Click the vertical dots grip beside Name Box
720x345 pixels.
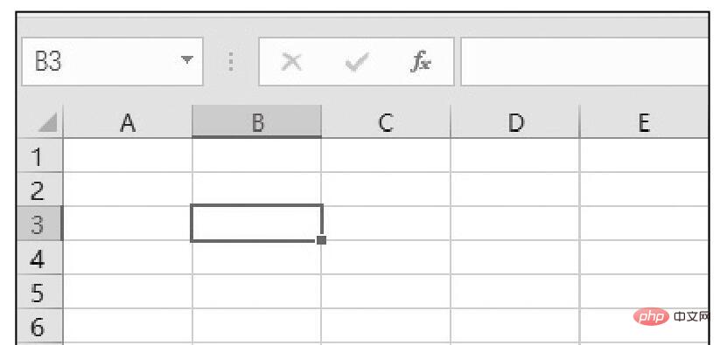click(231, 62)
